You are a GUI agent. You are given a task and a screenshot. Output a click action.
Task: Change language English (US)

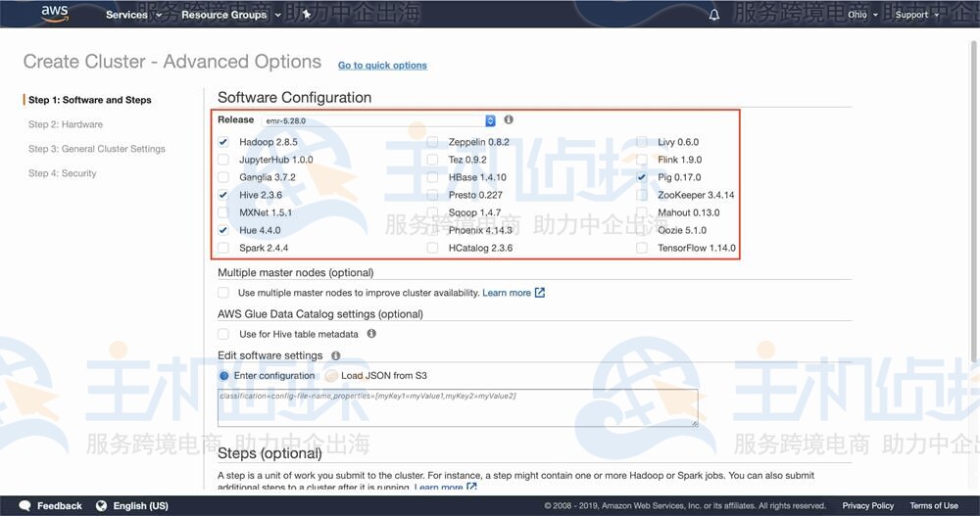pos(140,505)
